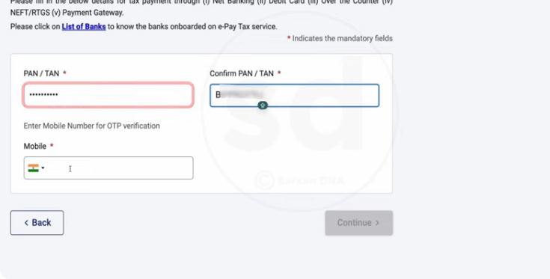This screenshot has height=279, width=550.
Task: Go back using the Back button
Action: coord(37,223)
